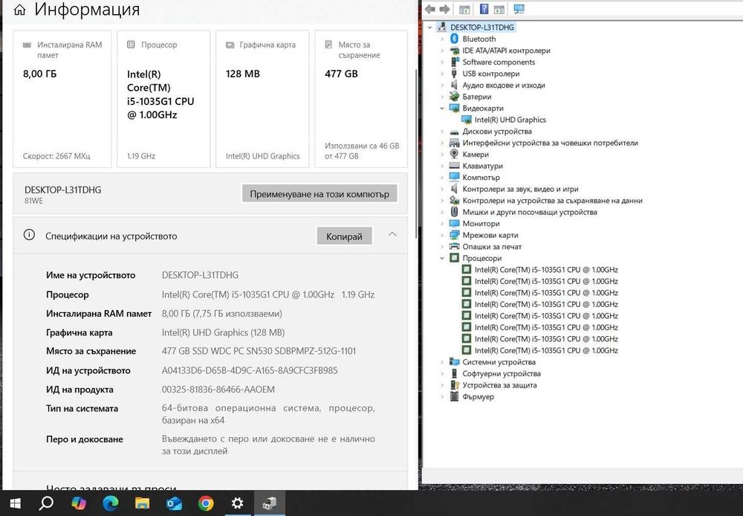This screenshot has height=516, width=743.
Task: Select the Intel(R) UHD Graphics device
Action: coord(510,120)
